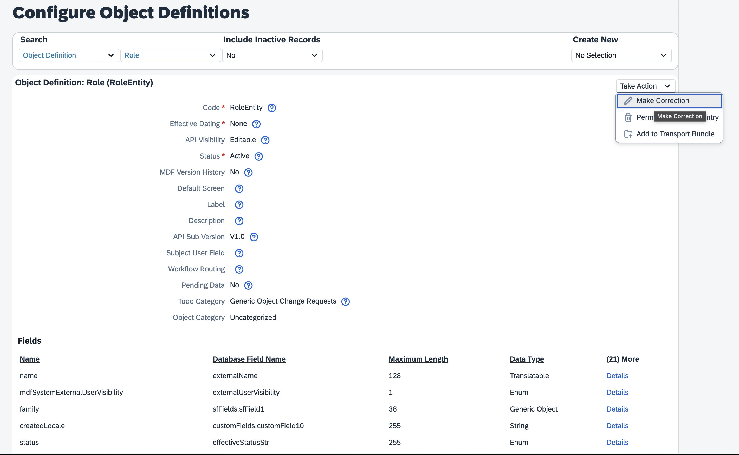Open the Status field help icon
Viewport: 739px width, 455px height.
(x=258, y=156)
